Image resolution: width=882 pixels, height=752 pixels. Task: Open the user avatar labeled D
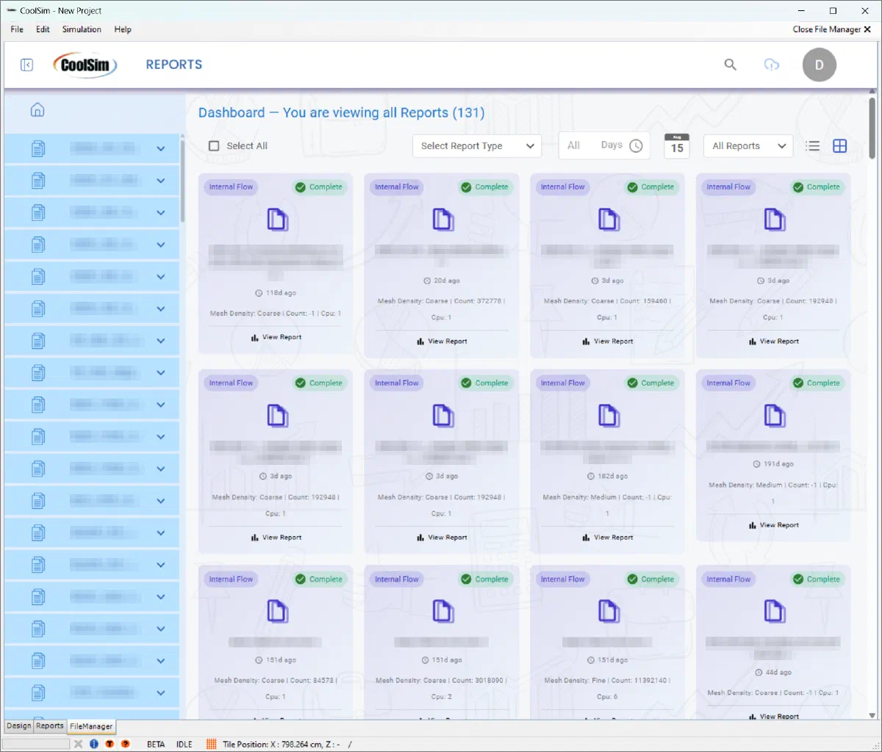[x=819, y=65]
